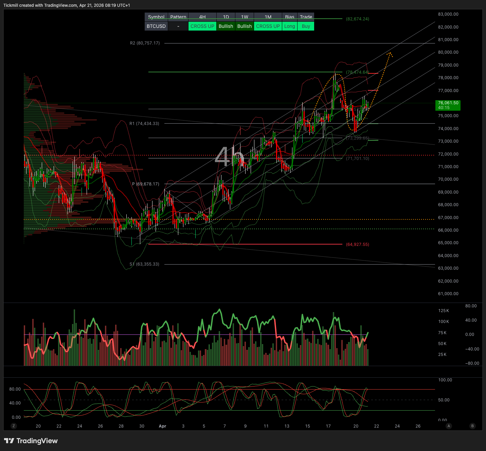Click the 1W Bullish status cell
The width and height of the screenshot is (486, 451).
(245, 26)
